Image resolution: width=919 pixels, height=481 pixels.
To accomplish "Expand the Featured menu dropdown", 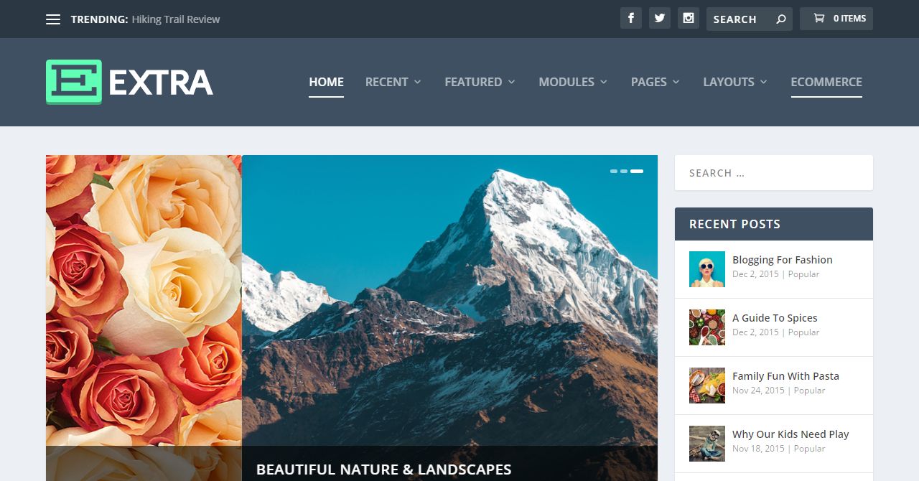I will point(480,82).
